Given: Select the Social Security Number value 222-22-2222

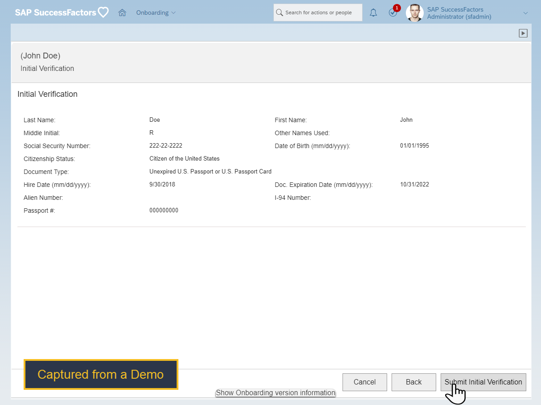Looking at the screenshot, I should coord(166,146).
